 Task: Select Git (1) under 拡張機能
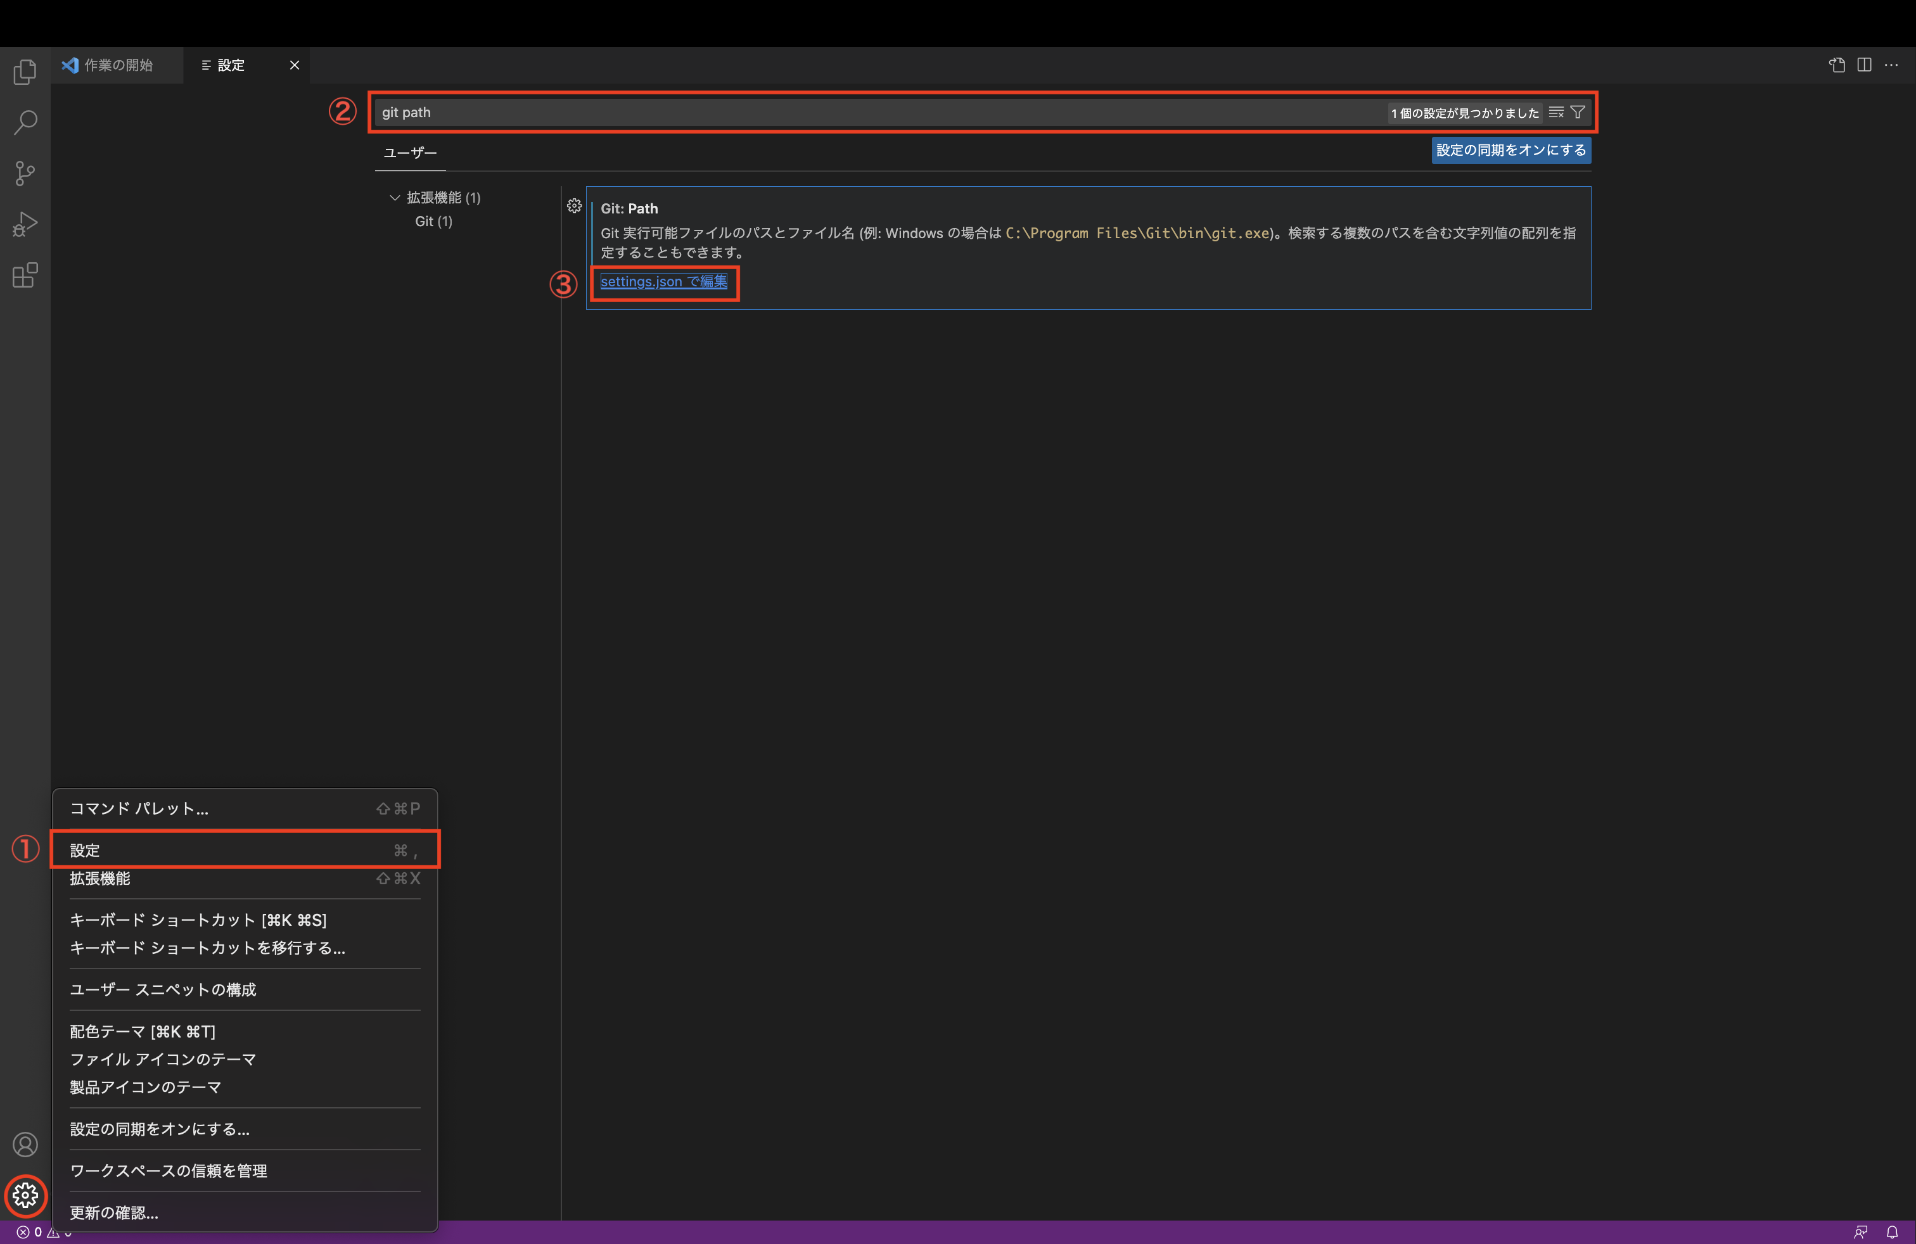coord(433,221)
